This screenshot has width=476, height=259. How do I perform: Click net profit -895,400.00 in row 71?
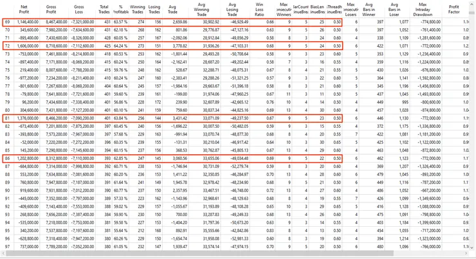point(28,38)
